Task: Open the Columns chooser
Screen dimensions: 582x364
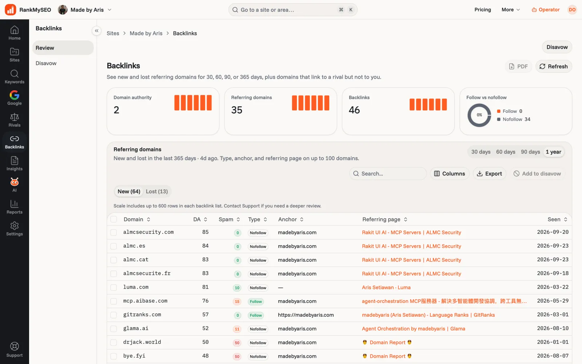Action: [x=450, y=174]
